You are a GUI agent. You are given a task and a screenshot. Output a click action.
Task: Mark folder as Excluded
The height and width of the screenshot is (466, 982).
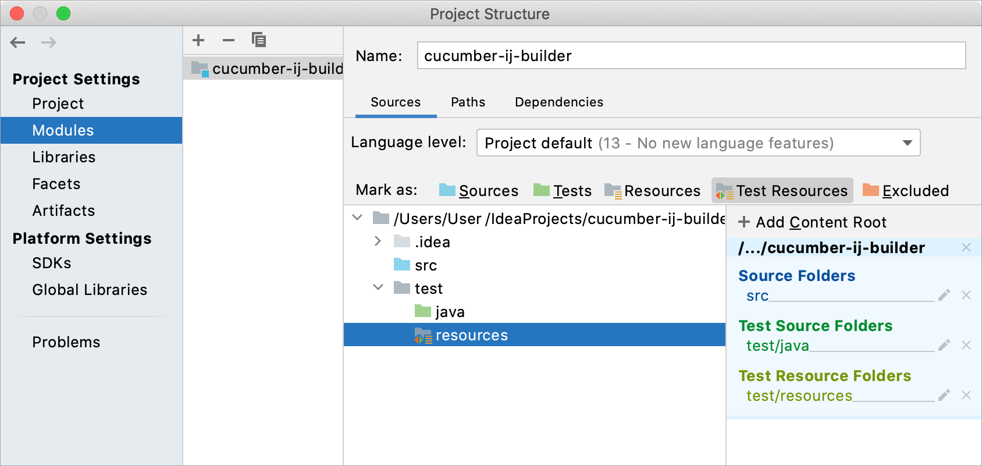905,191
